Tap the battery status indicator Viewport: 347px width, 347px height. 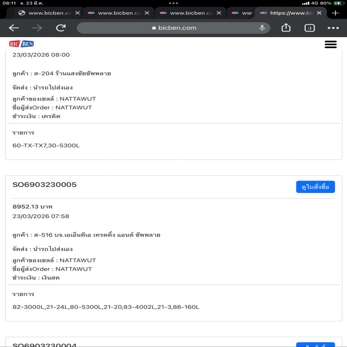tap(337, 3)
